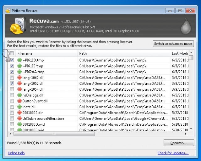Tick the UrlSubresourceFilter.store checkbox

[x=12, y=118]
